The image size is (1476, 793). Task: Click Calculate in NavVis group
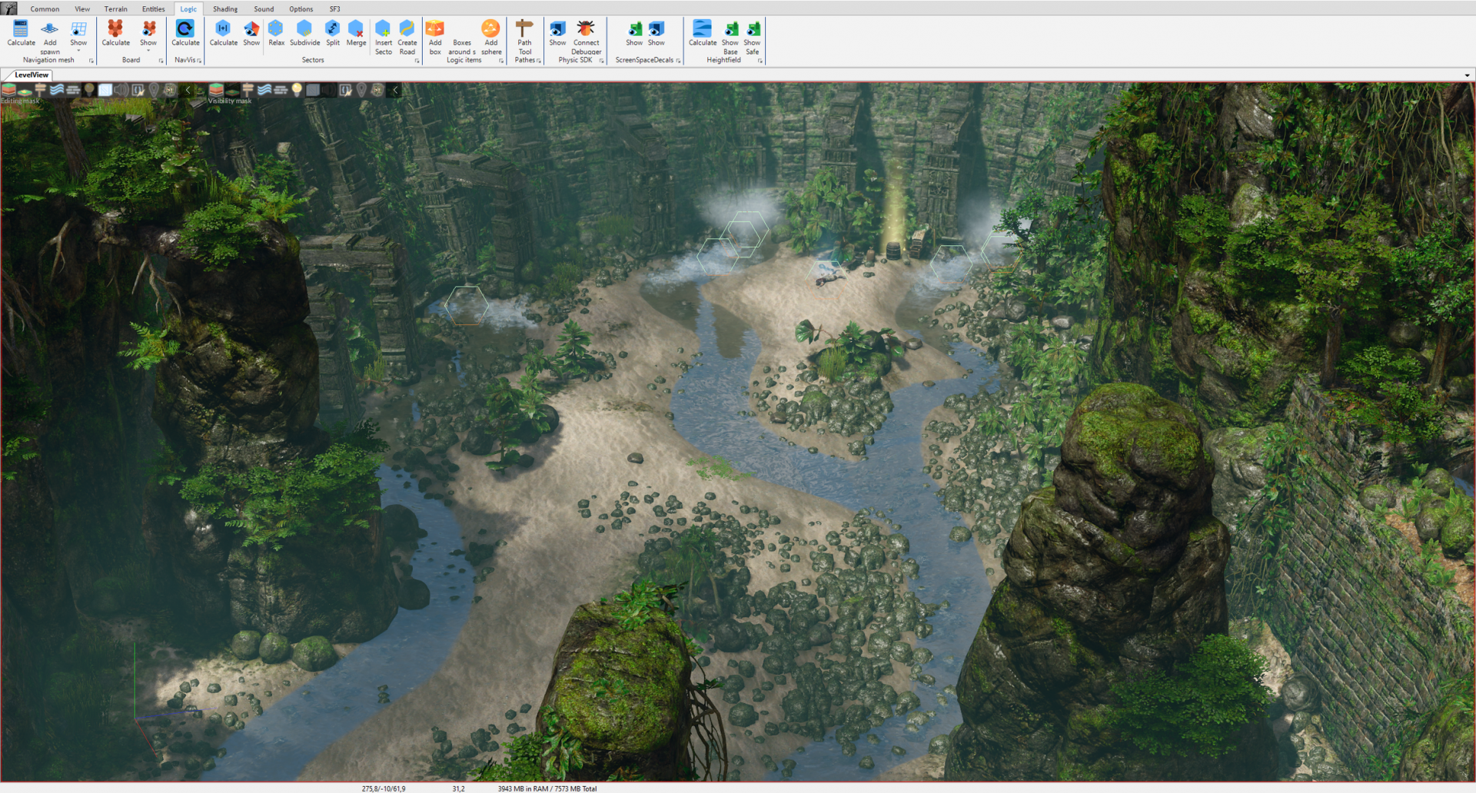(185, 34)
